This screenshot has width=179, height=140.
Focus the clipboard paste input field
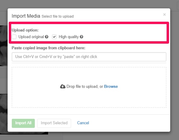[x=89, y=57]
